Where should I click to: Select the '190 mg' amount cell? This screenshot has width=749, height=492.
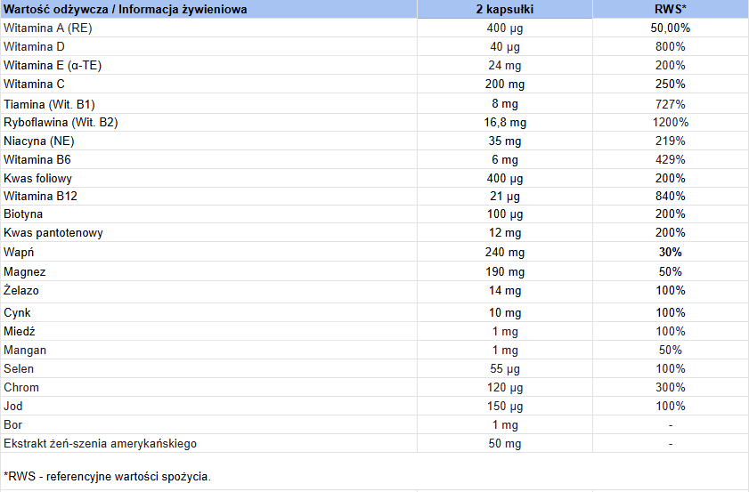(x=504, y=272)
